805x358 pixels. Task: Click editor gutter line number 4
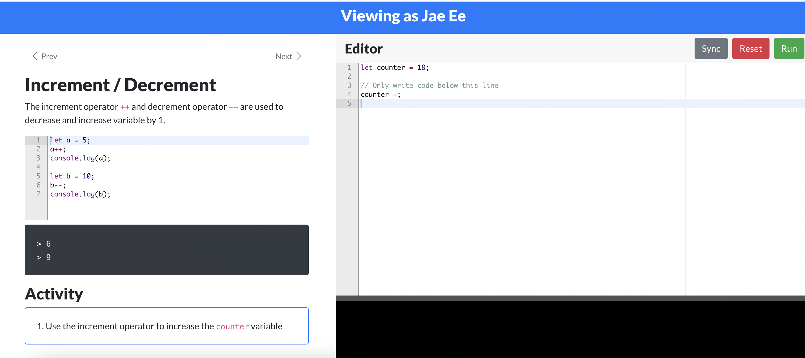(349, 94)
